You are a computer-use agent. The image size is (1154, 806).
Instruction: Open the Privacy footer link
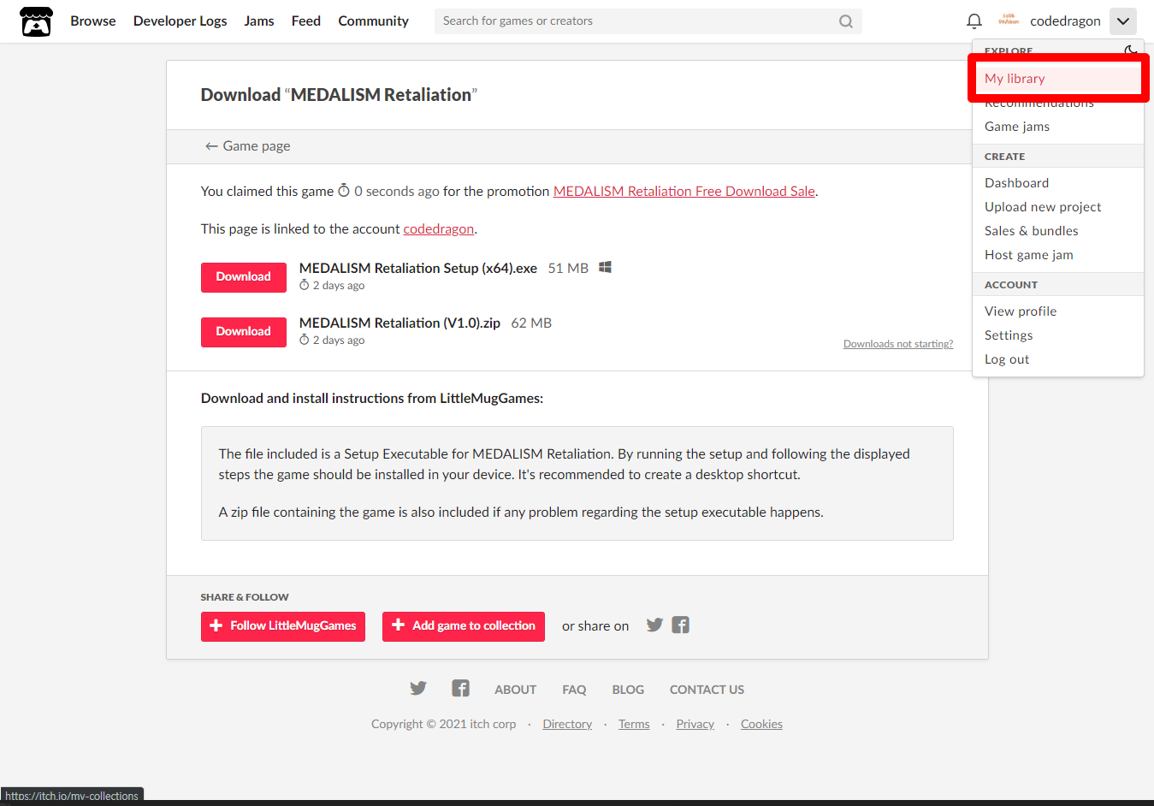tap(695, 724)
